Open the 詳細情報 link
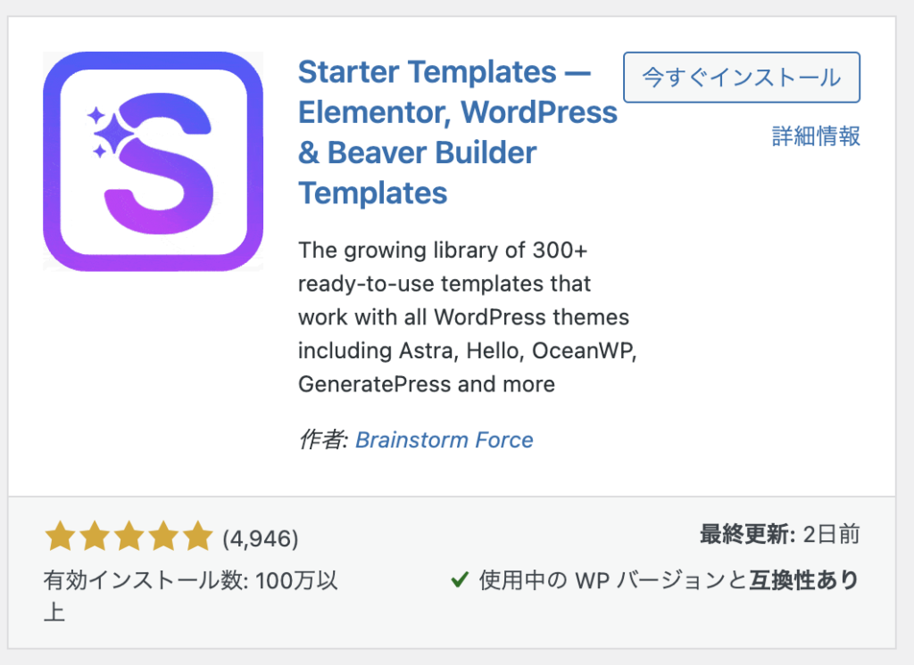The image size is (914, 665). click(816, 136)
